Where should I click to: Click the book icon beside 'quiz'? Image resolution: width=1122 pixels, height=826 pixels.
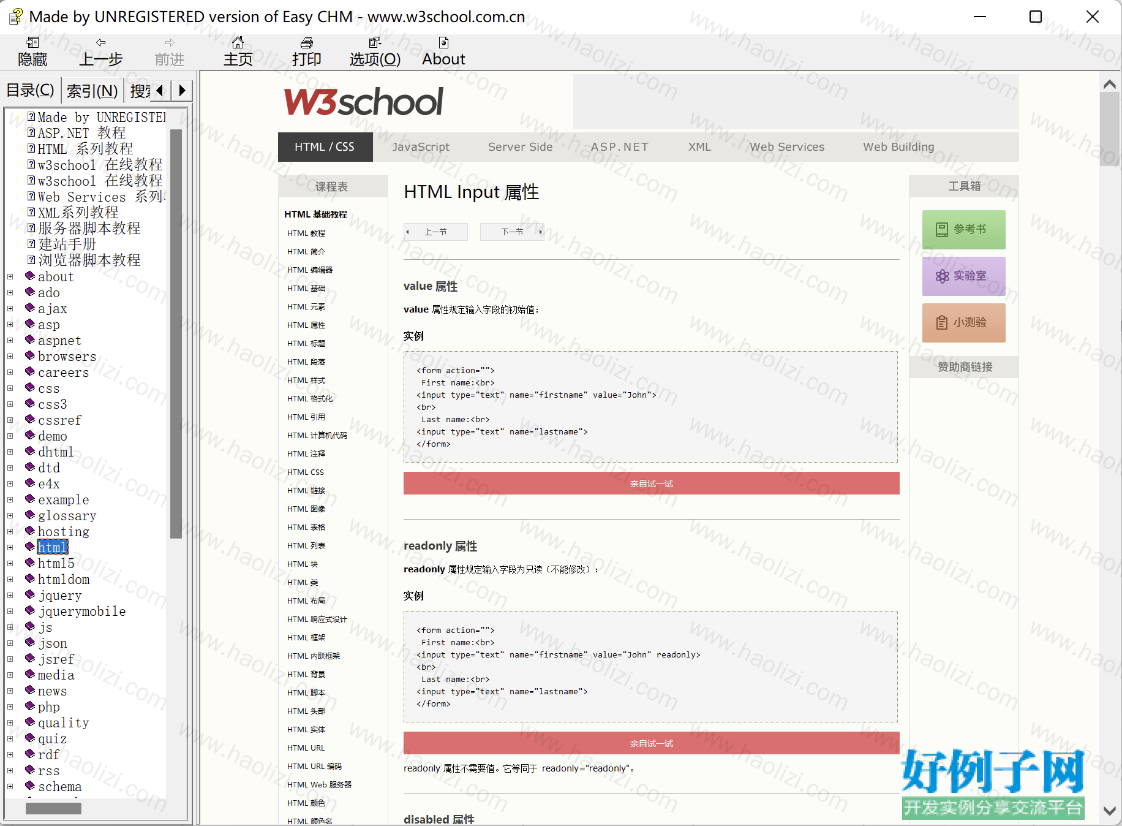click(x=30, y=738)
